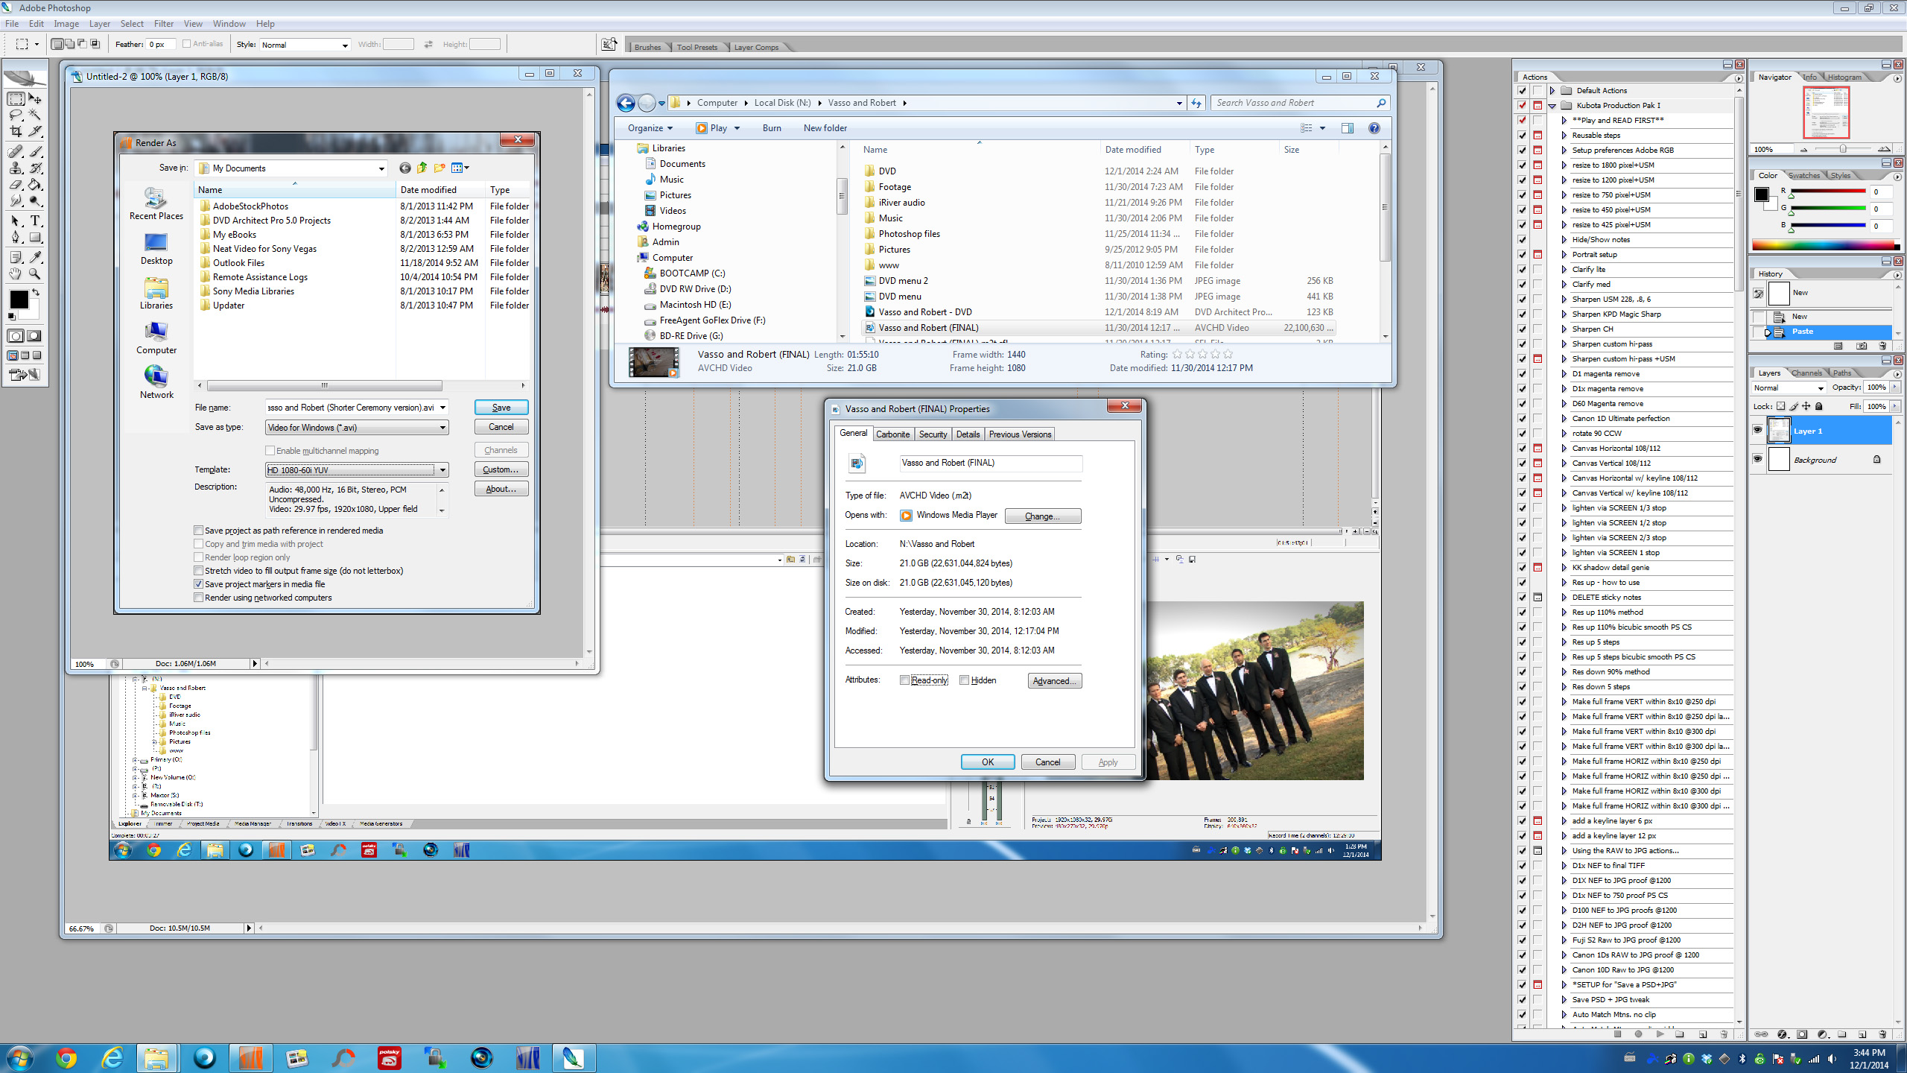1907x1073 pixels.
Task: Select the Lasso tool
Action: tap(15, 115)
